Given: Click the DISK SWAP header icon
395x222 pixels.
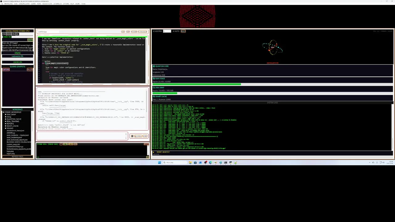Looking at the screenshot, I should [x=154, y=88].
